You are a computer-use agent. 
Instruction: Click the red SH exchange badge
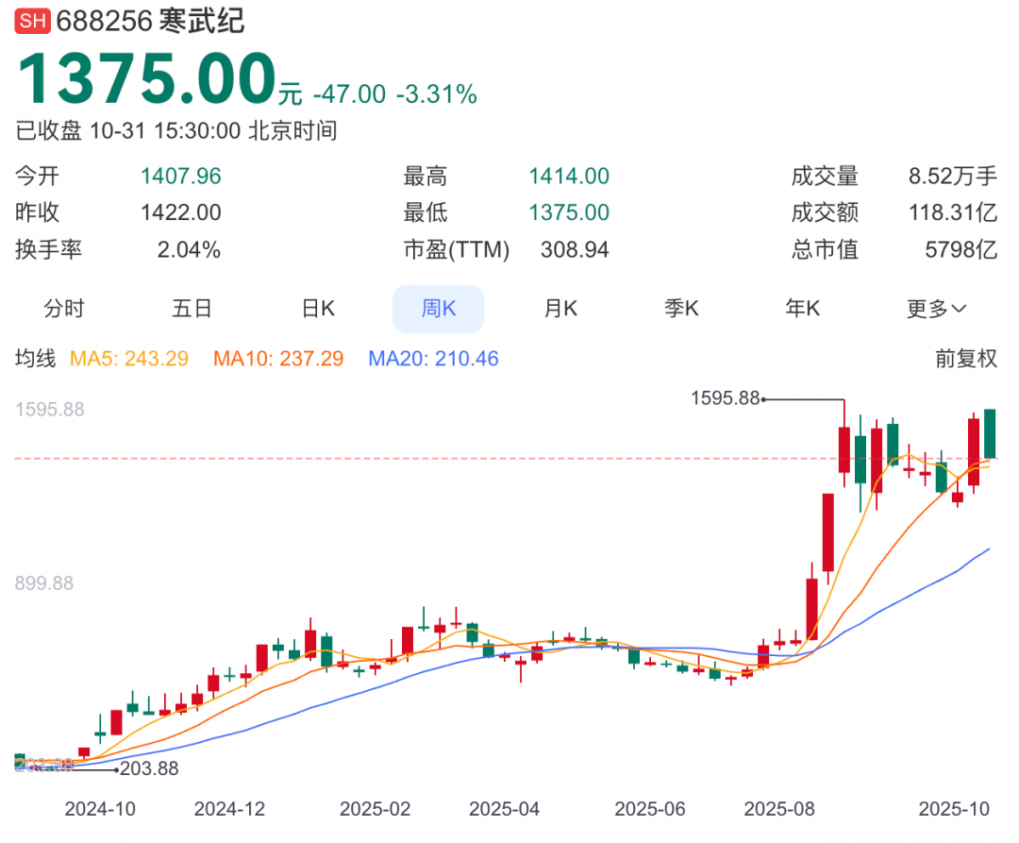tap(32, 21)
